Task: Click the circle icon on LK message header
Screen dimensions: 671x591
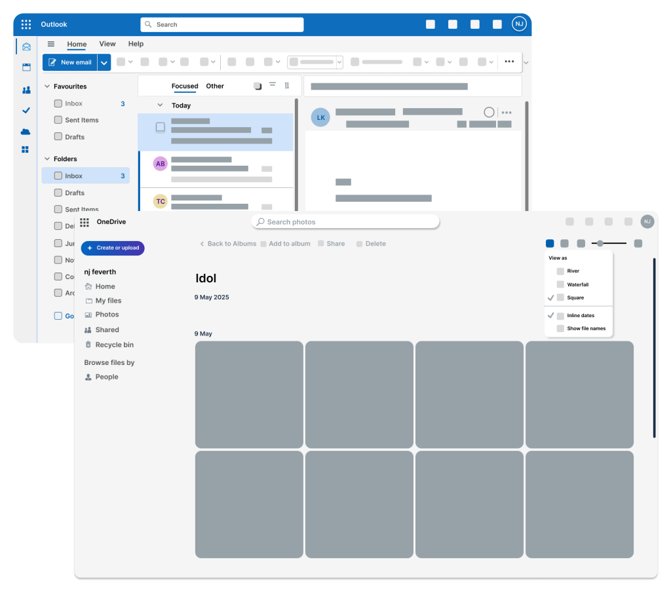Action: coord(489,112)
